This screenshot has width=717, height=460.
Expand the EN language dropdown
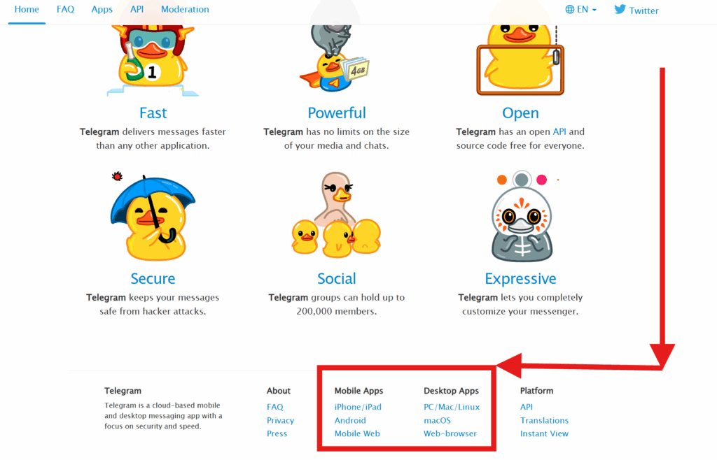[581, 9]
